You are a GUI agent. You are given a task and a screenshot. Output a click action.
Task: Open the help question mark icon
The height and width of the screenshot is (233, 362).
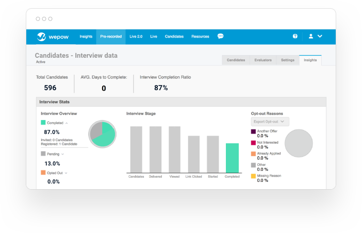pos(295,36)
